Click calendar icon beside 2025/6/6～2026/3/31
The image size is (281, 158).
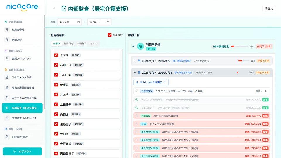139,73
